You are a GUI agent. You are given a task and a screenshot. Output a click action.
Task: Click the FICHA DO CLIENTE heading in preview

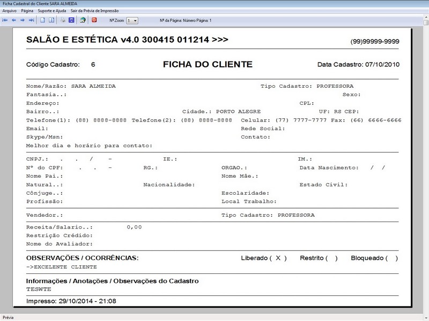[x=208, y=64]
